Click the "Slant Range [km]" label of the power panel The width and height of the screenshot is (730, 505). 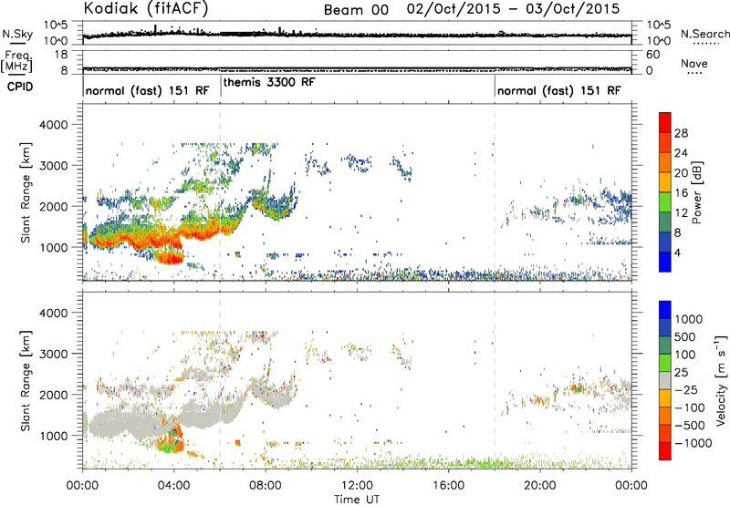[x=26, y=192]
